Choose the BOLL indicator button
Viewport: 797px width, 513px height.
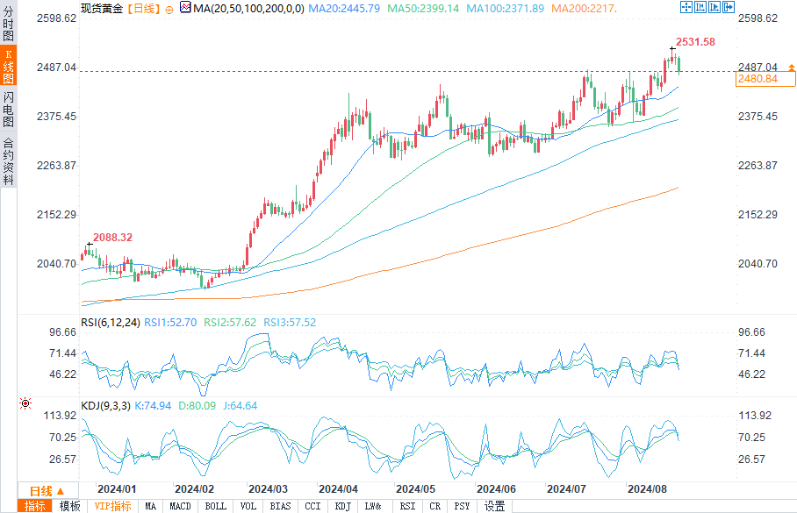(x=216, y=506)
